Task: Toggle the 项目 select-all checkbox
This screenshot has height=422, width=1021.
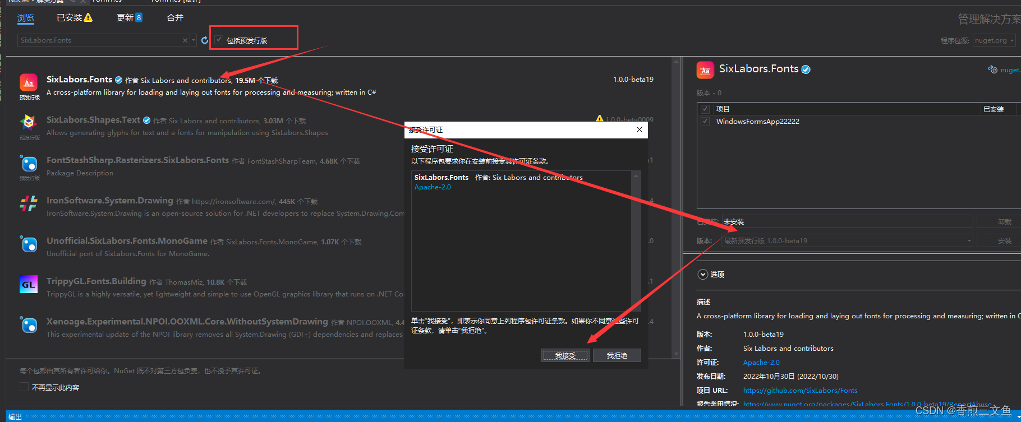Action: coord(705,109)
